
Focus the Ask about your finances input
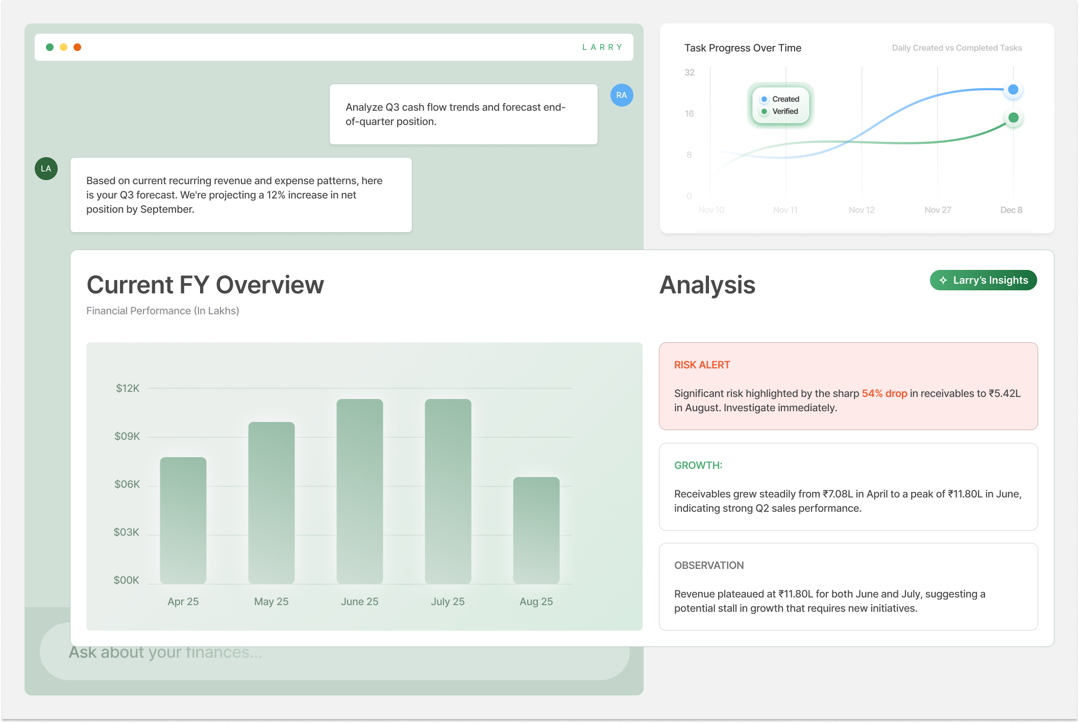point(334,662)
